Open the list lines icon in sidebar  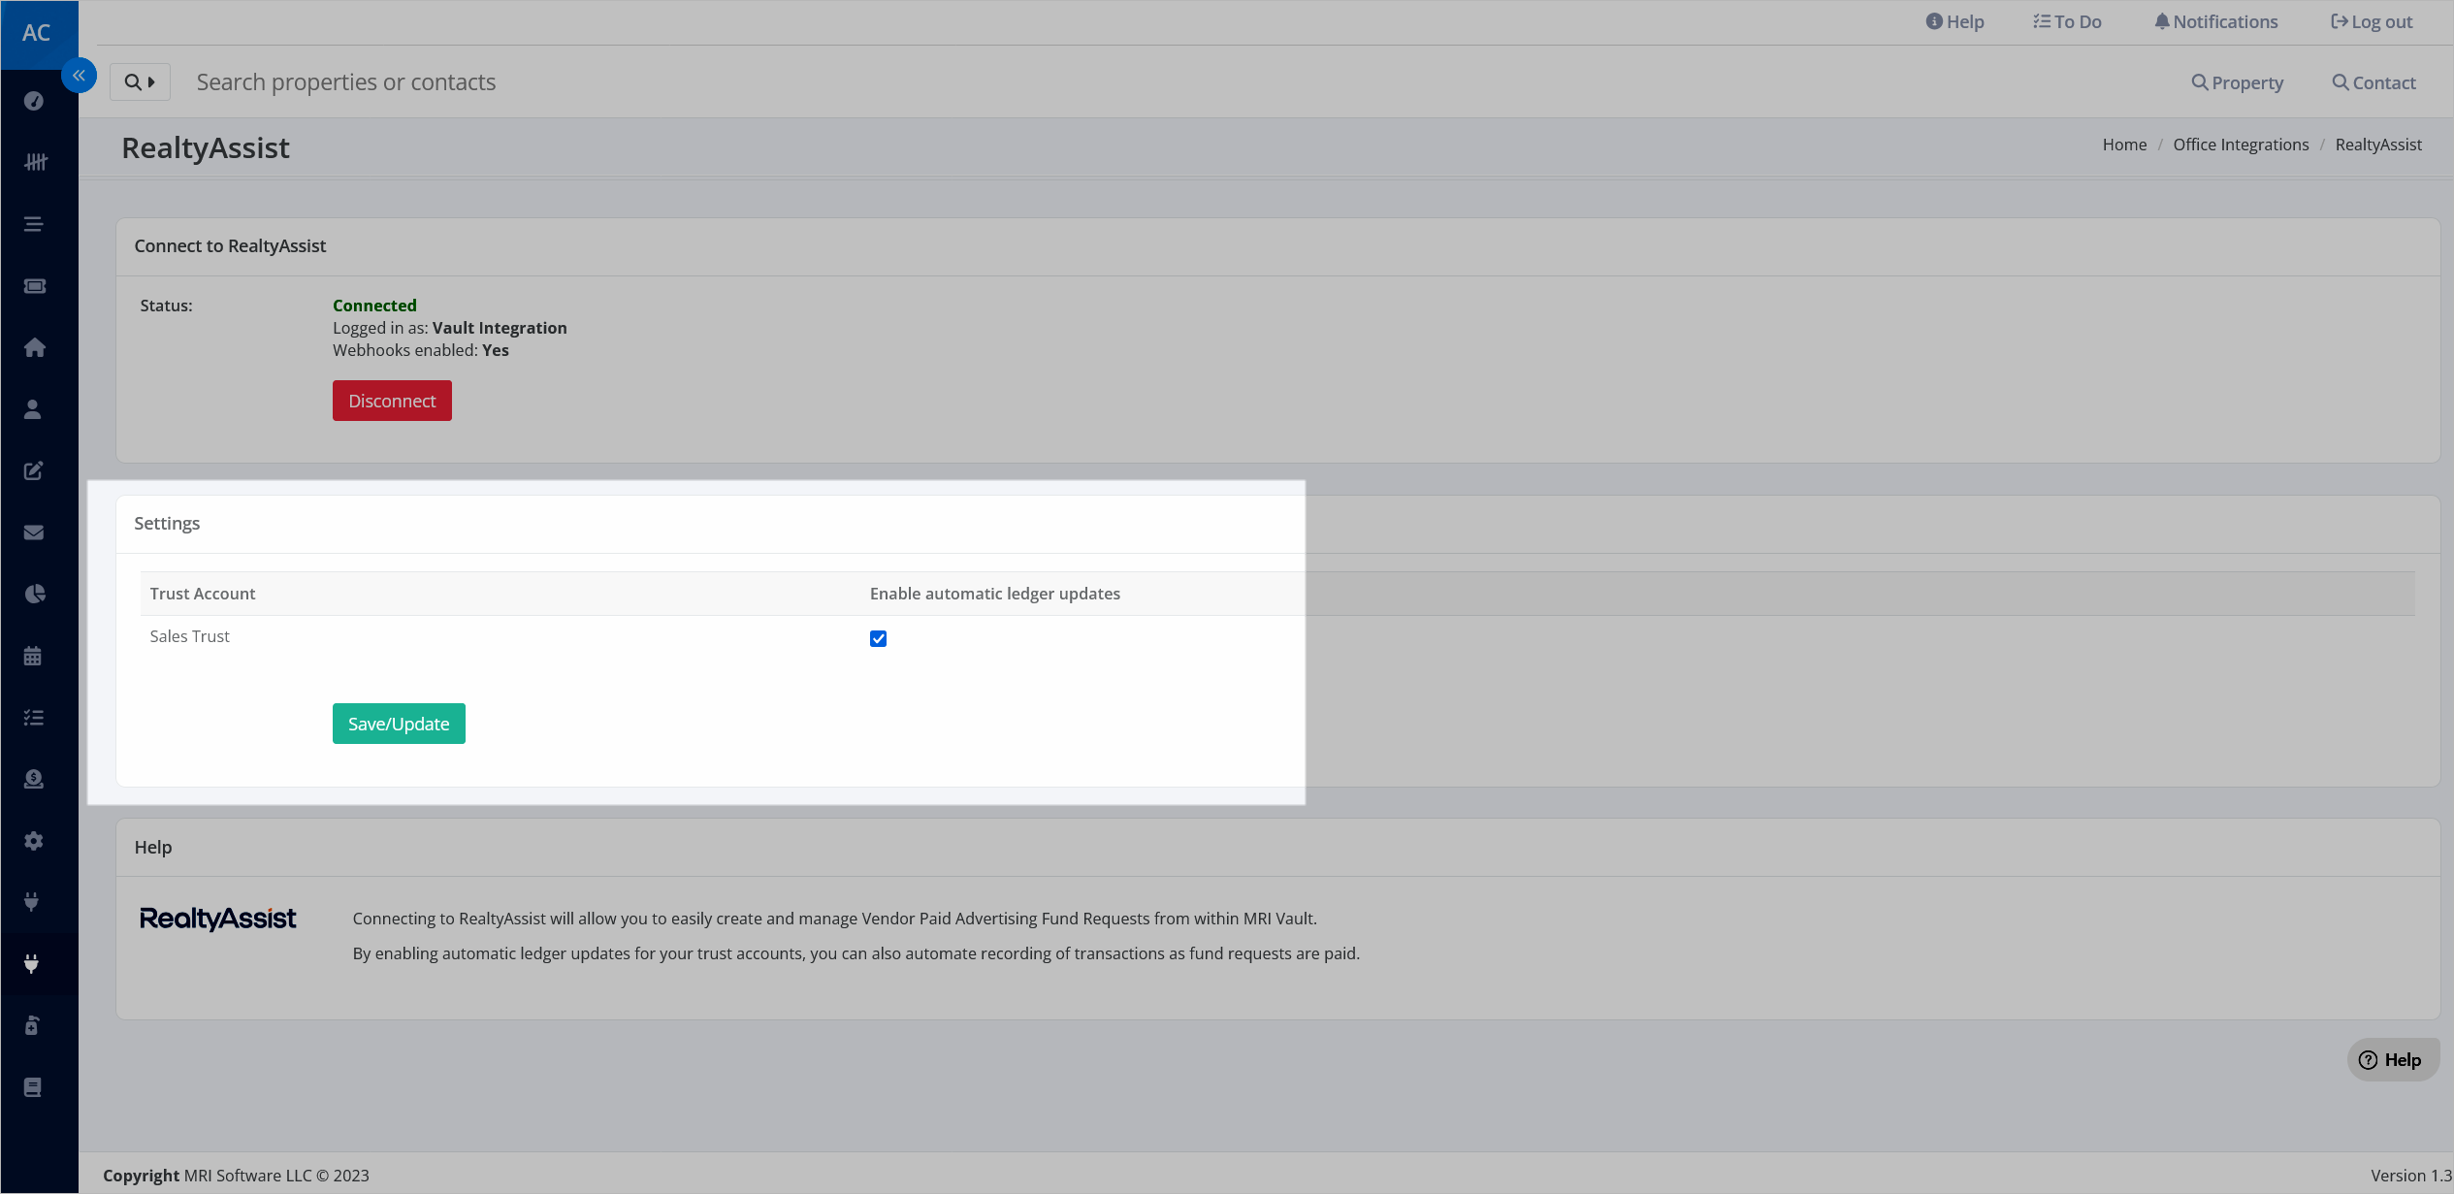point(34,224)
